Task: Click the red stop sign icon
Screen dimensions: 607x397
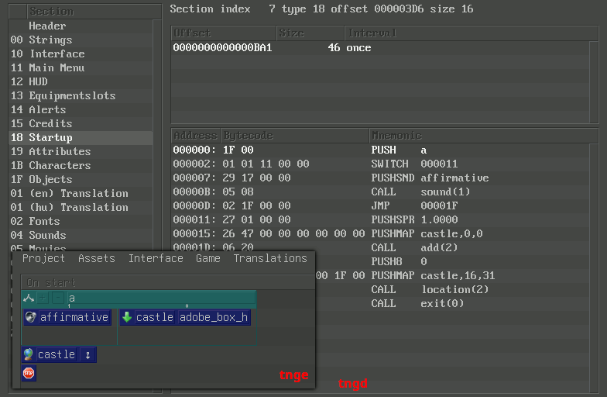Action: point(29,373)
